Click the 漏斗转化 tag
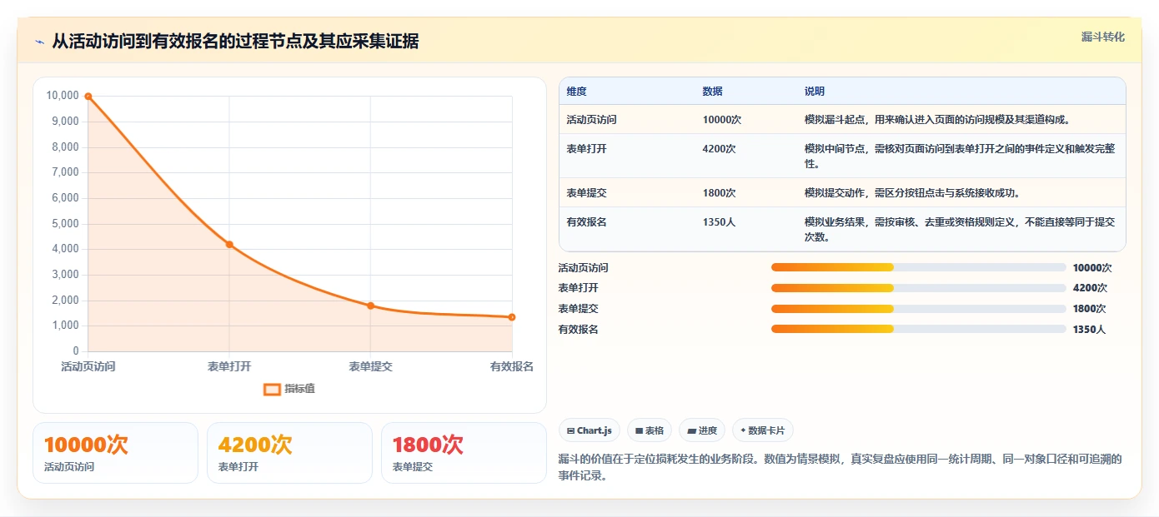Viewport: 1159px width, 517px height. [x=1102, y=37]
